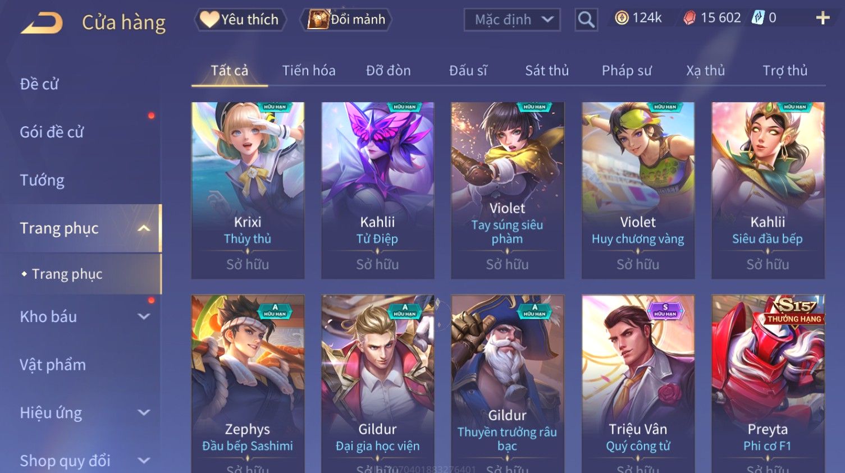The width and height of the screenshot is (845, 473).
Task: Tap the blue voucher currency icon
Action: point(758,18)
